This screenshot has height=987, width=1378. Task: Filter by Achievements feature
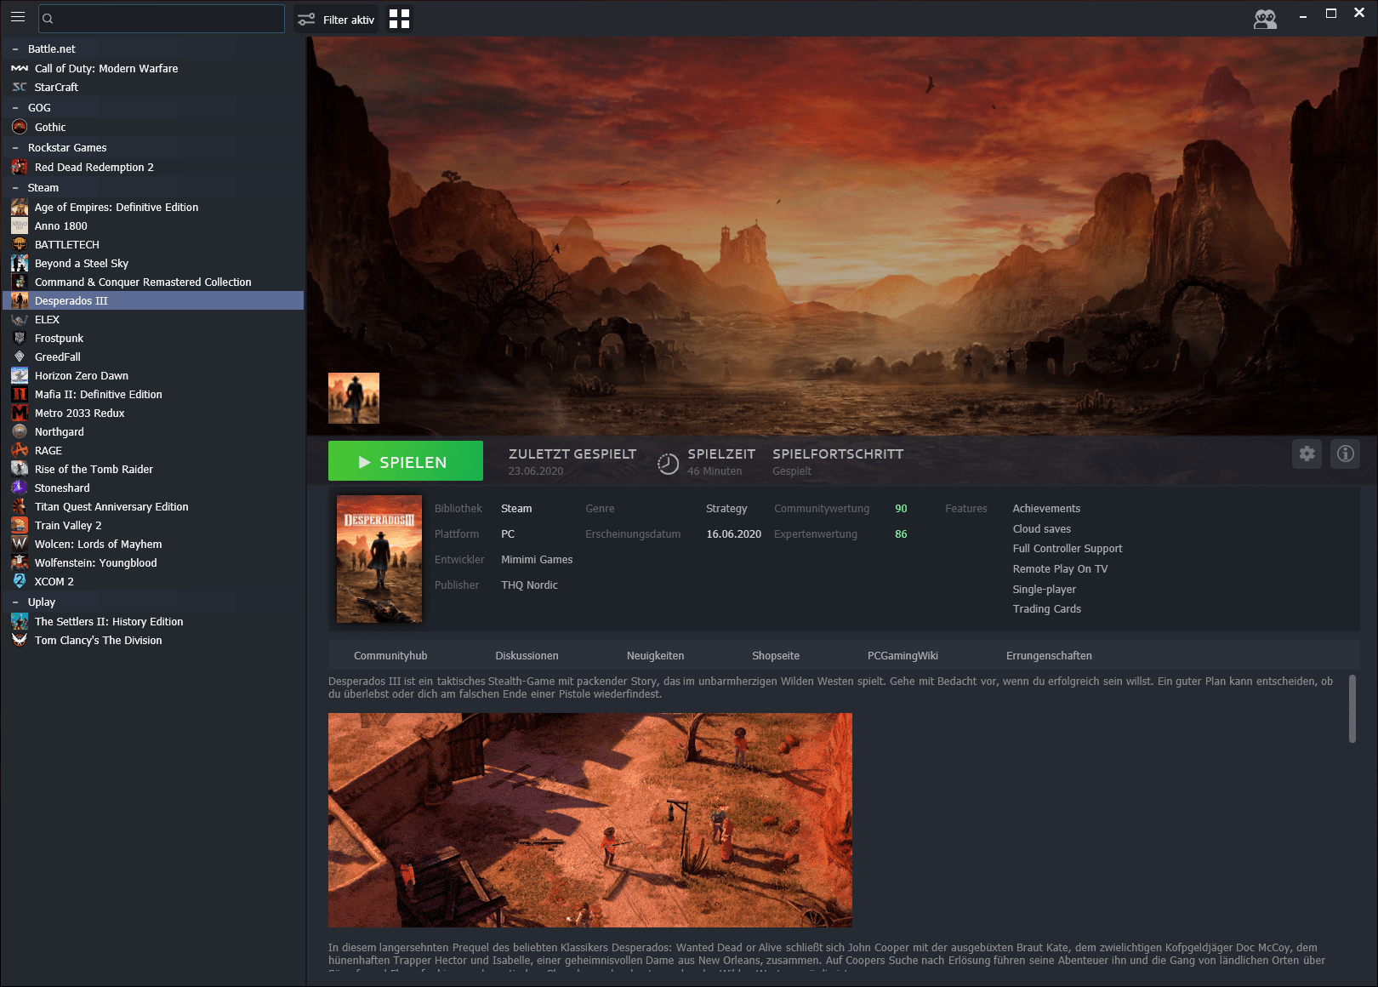1046,509
